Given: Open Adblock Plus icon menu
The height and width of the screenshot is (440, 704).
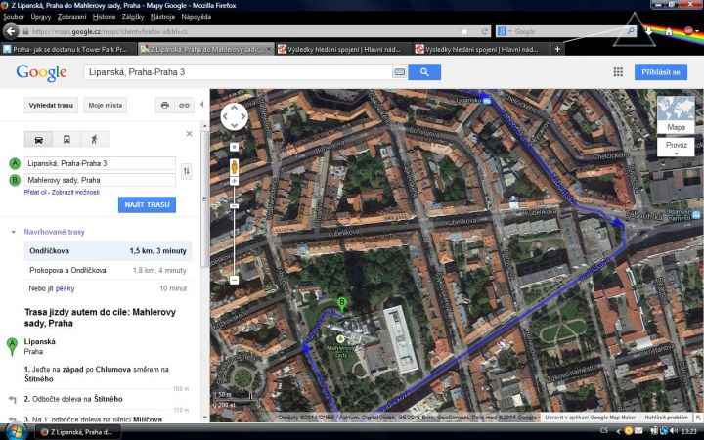Looking at the screenshot, I should tap(688, 31).
